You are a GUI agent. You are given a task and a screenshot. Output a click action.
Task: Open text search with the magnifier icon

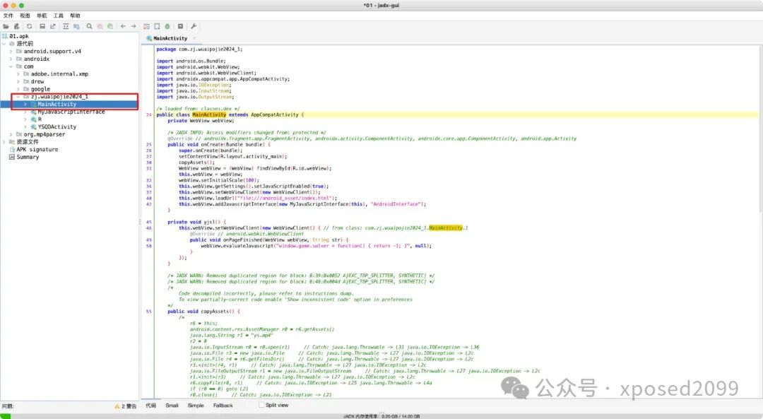point(89,26)
